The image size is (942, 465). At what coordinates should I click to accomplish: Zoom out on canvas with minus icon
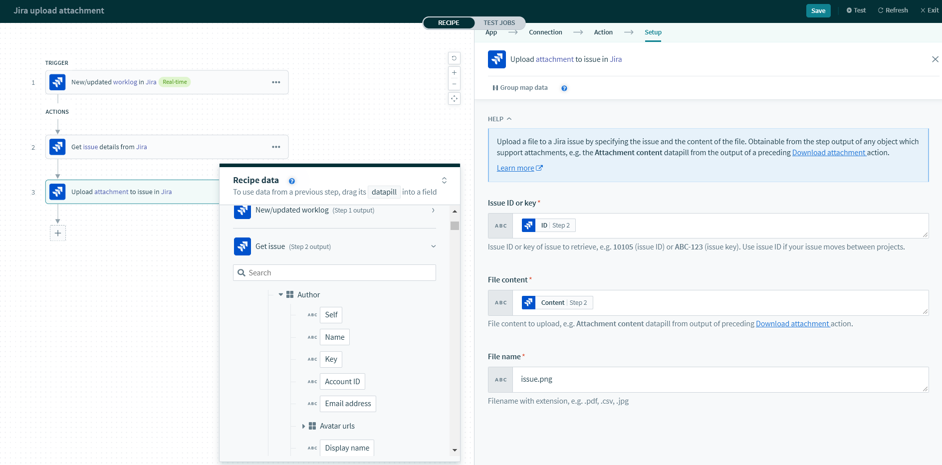[x=454, y=84]
